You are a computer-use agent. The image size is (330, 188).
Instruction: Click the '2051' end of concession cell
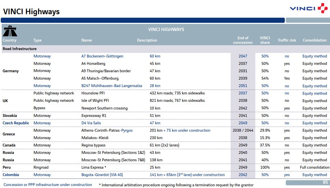(243, 86)
